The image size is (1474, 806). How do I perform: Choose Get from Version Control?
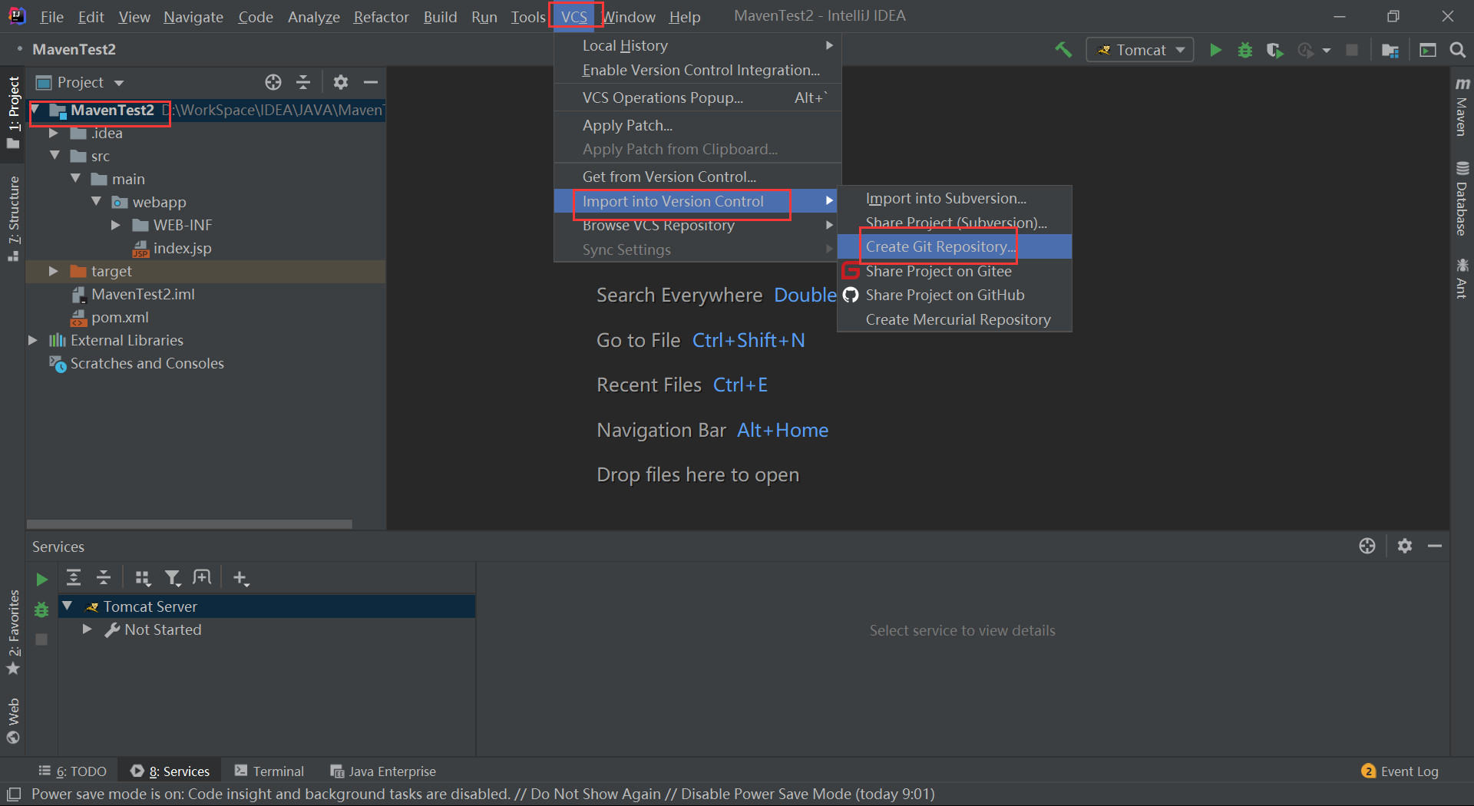click(x=698, y=177)
